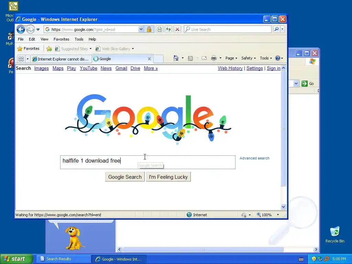The width and height of the screenshot is (352, 264).
Task: Open Google Settings link
Action: click(255, 68)
